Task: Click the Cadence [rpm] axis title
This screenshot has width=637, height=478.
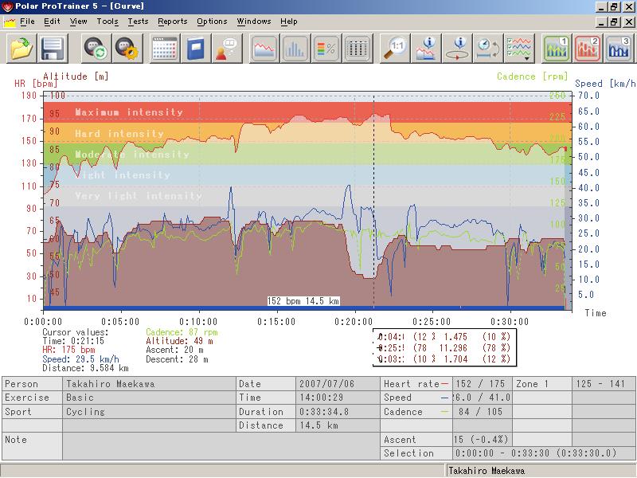Action: pyautogui.click(x=532, y=76)
